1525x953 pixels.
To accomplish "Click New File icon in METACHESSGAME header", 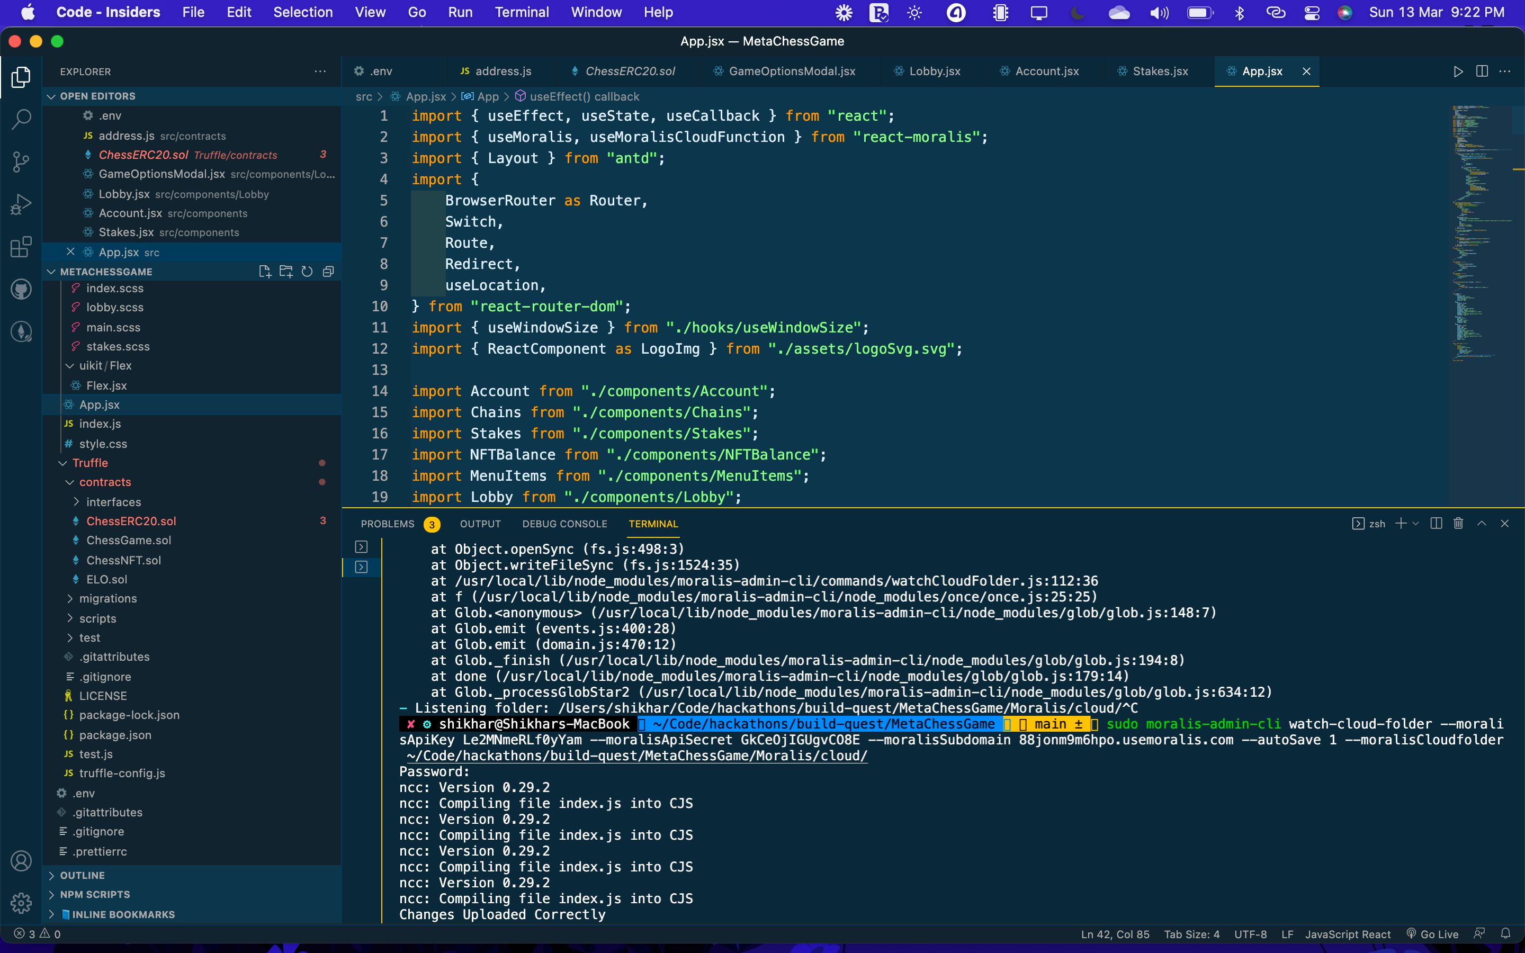I will [x=265, y=272].
